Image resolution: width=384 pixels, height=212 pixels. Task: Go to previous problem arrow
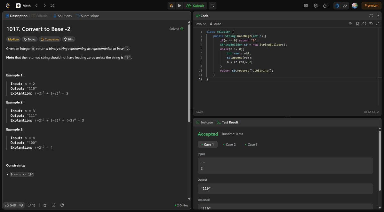(36, 5)
